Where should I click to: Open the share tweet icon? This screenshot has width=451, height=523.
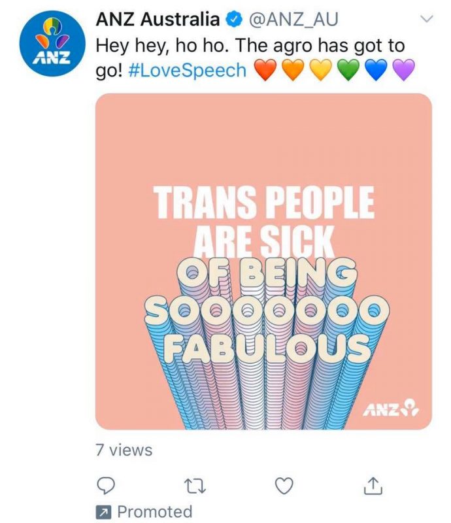click(373, 486)
